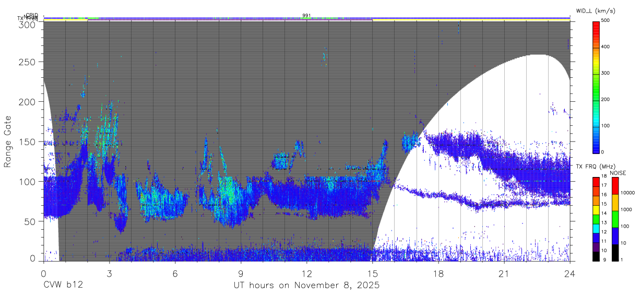Click the 3 tick on UT hours axis
641x296 pixels.
click(x=109, y=274)
